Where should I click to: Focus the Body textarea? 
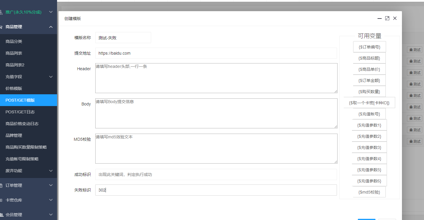click(x=216, y=113)
